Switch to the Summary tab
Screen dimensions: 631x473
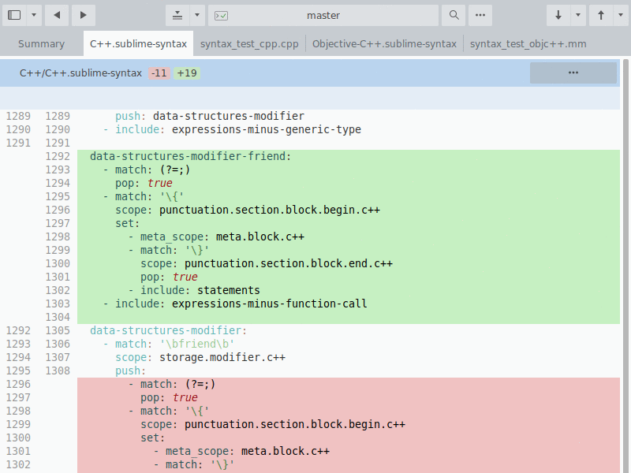[41, 44]
